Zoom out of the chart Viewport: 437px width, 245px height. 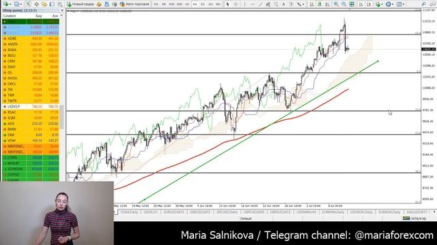tap(344, 4)
